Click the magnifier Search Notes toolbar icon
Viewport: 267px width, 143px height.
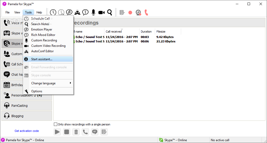pos(110,12)
